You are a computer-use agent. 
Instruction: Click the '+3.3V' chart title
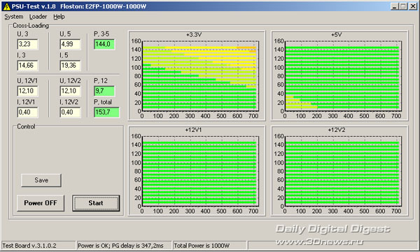point(194,35)
